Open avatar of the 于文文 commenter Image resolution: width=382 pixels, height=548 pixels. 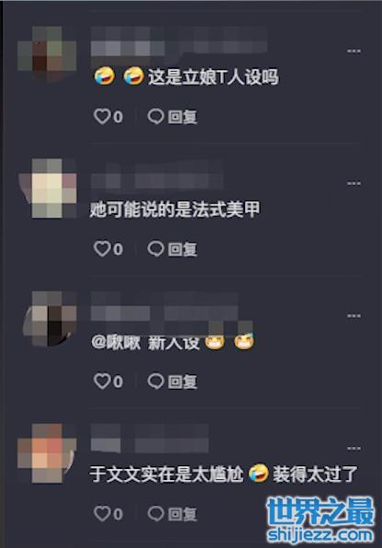click(x=47, y=453)
